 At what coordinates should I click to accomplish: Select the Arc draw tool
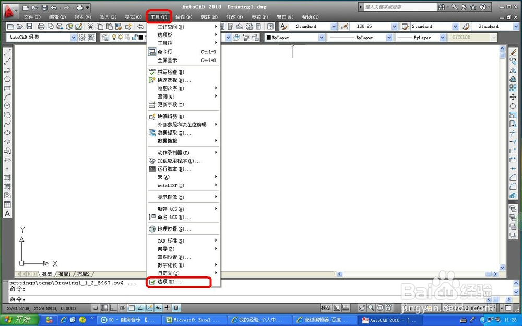7,97
